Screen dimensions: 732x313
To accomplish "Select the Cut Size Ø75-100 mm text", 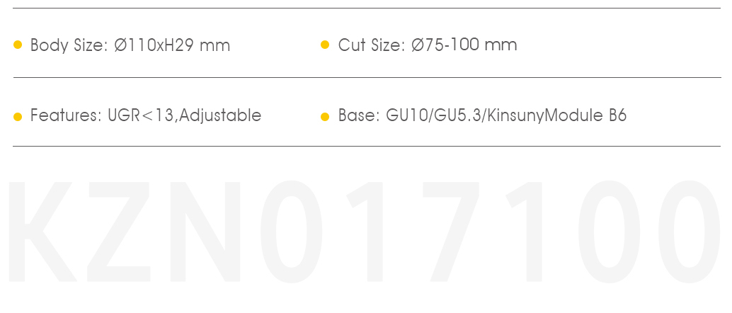I will (x=428, y=45).
